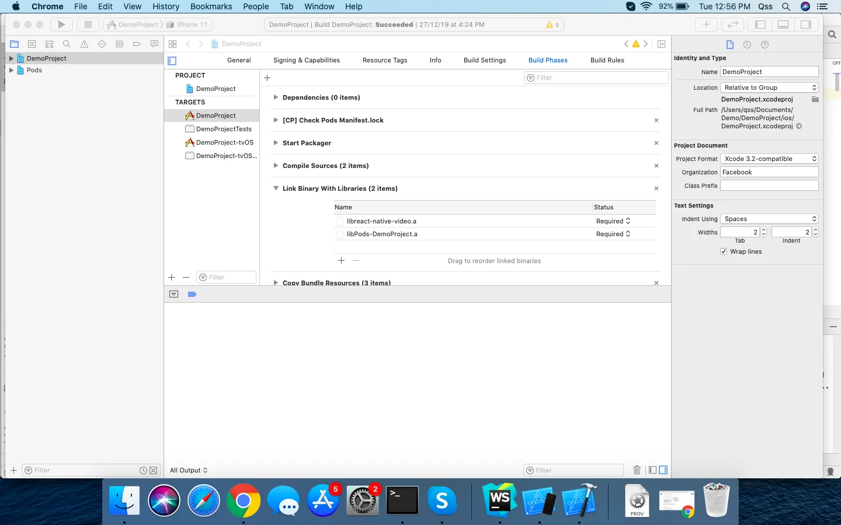
Task: Hide the debug area using the arrow toggle
Action: (x=173, y=295)
